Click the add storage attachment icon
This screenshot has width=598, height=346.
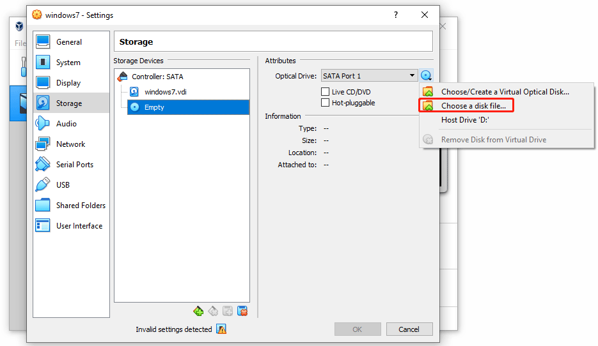228,312
